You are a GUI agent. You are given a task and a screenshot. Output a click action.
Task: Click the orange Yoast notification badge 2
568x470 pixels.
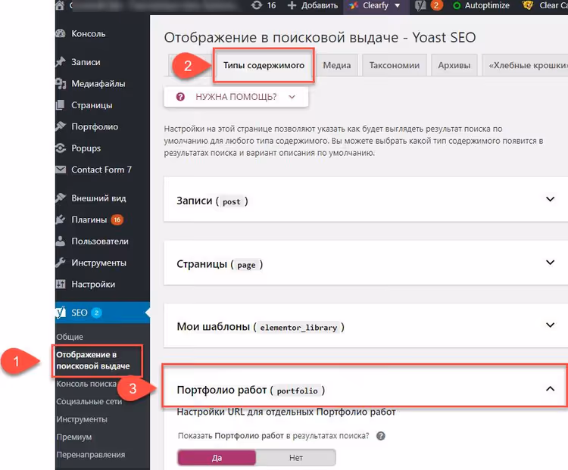436,5
